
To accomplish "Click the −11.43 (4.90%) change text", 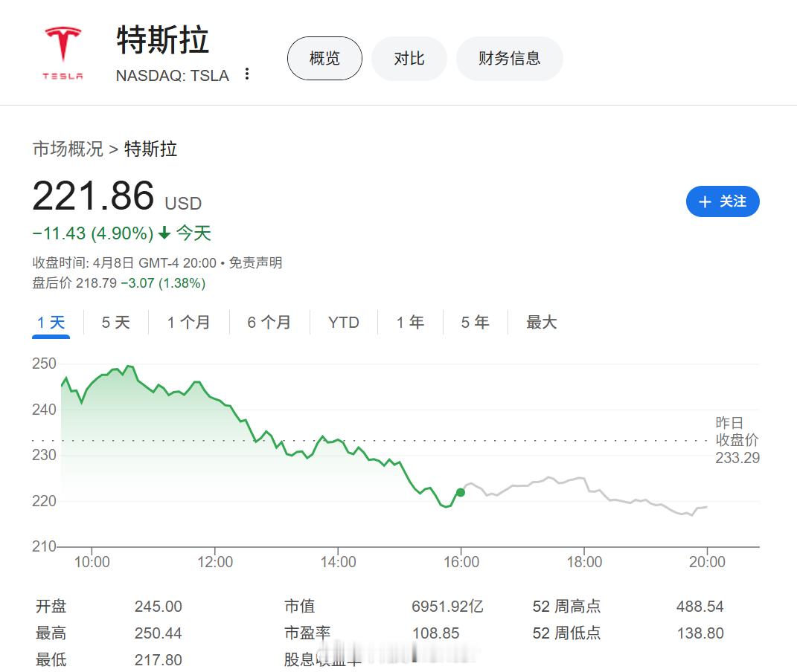I will (93, 233).
